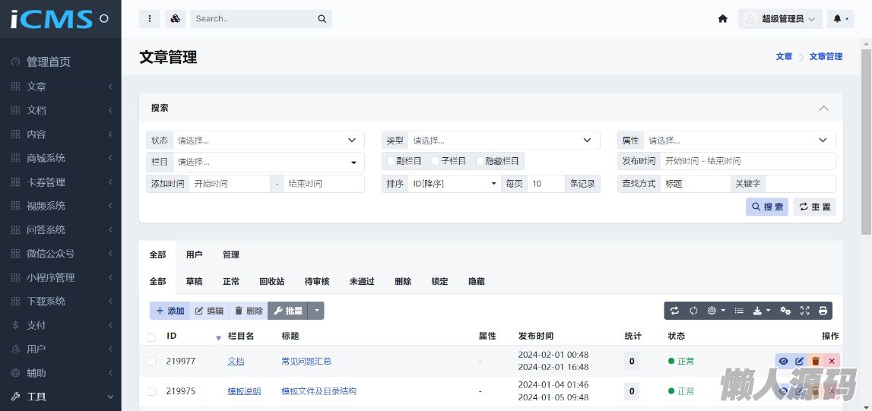872x411 pixels.
Task: Click the trash icon for article 219977
Action: pyautogui.click(x=816, y=362)
